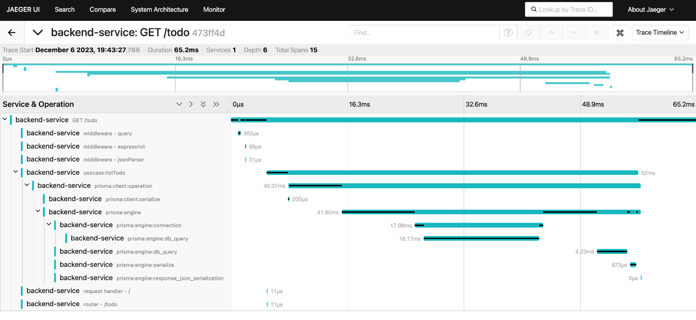Collapse the usecase:listTodo span row
Viewport: 696px width, 320px height.
coord(16,172)
